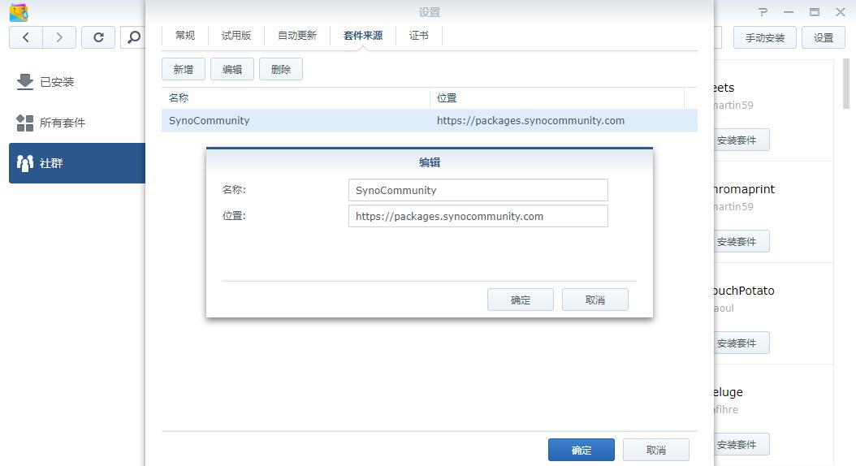The width and height of the screenshot is (856, 466).
Task: Click the 位置 column header
Action: tap(557, 98)
